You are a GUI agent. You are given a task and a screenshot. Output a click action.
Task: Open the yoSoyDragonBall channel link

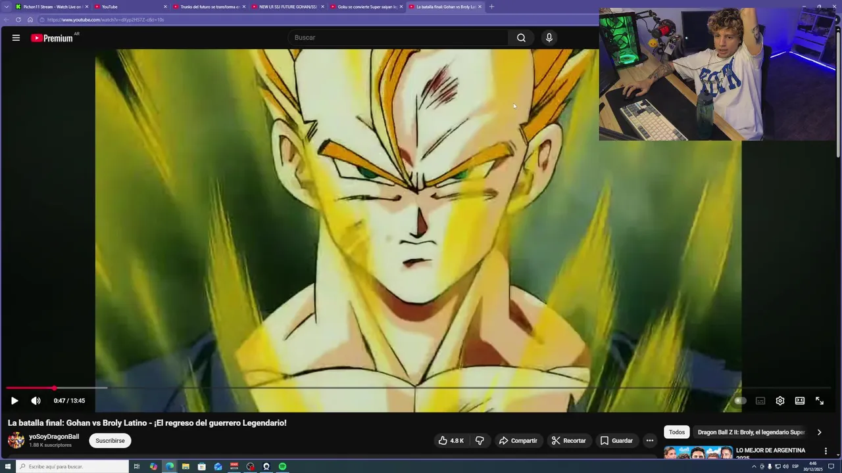(54, 437)
